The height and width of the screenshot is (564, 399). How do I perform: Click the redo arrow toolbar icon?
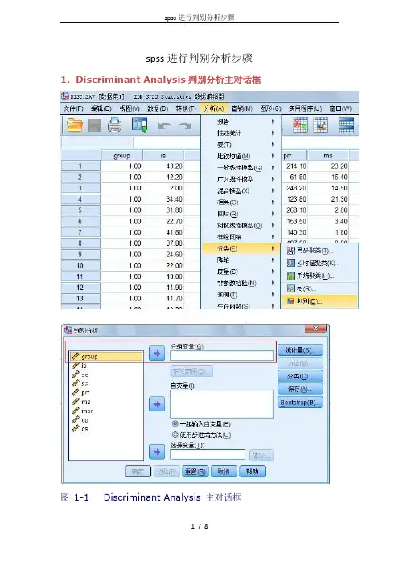tap(186, 126)
